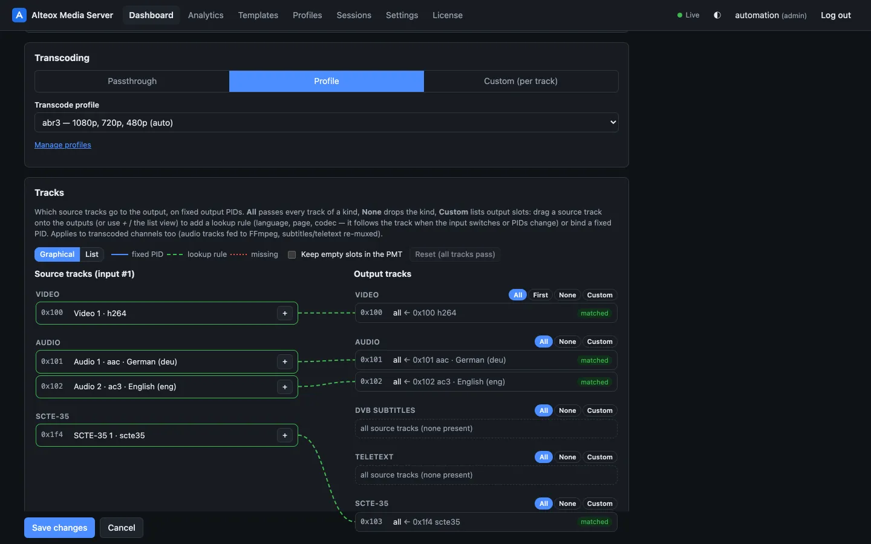This screenshot has width=871, height=544.
Task: Go to the Dashboard tab
Action: point(151,15)
